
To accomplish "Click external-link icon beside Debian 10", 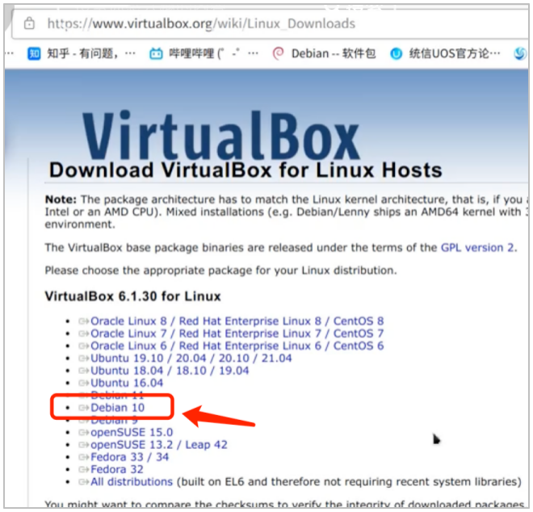I will pyautogui.click(x=84, y=407).
